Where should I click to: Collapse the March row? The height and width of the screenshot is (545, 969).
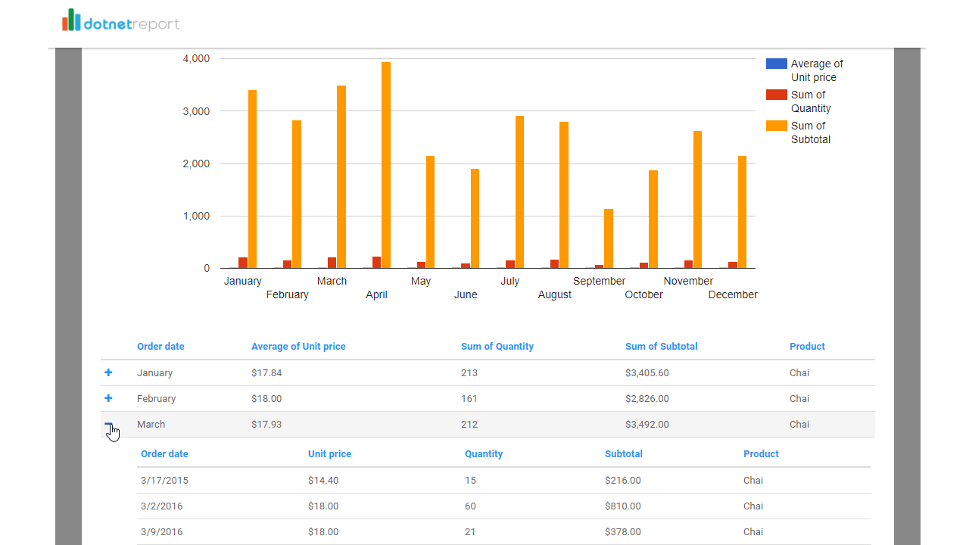pyautogui.click(x=108, y=424)
